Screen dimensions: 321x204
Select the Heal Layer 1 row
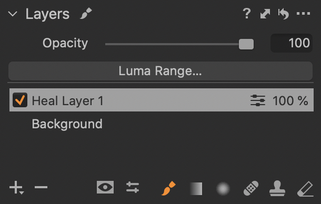pyautogui.click(x=162, y=100)
